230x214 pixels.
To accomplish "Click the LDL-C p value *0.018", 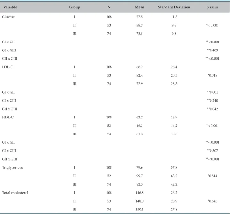I will pos(212,75).
